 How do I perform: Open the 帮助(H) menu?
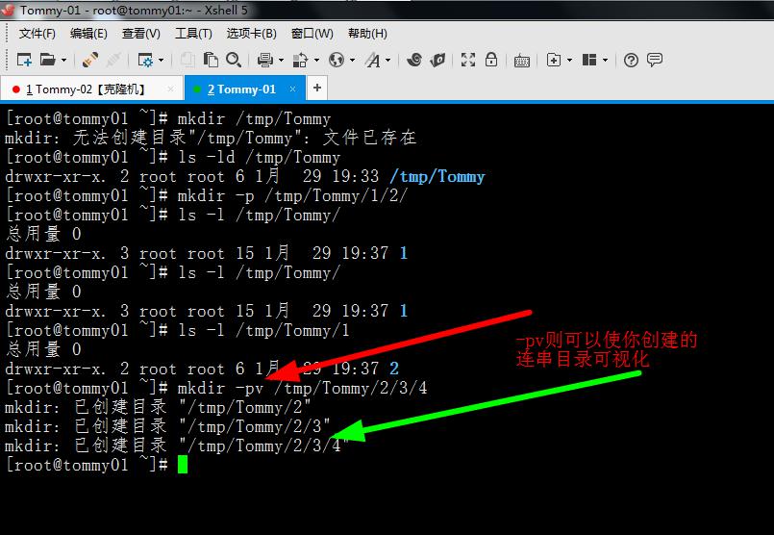(x=367, y=34)
